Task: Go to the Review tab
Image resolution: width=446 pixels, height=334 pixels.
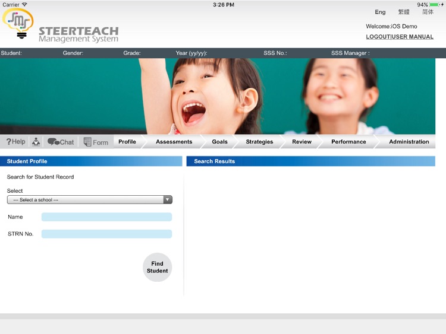Action: point(301,142)
